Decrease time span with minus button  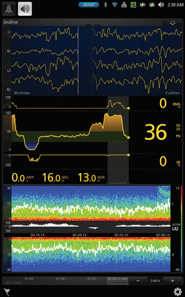pos(138,281)
